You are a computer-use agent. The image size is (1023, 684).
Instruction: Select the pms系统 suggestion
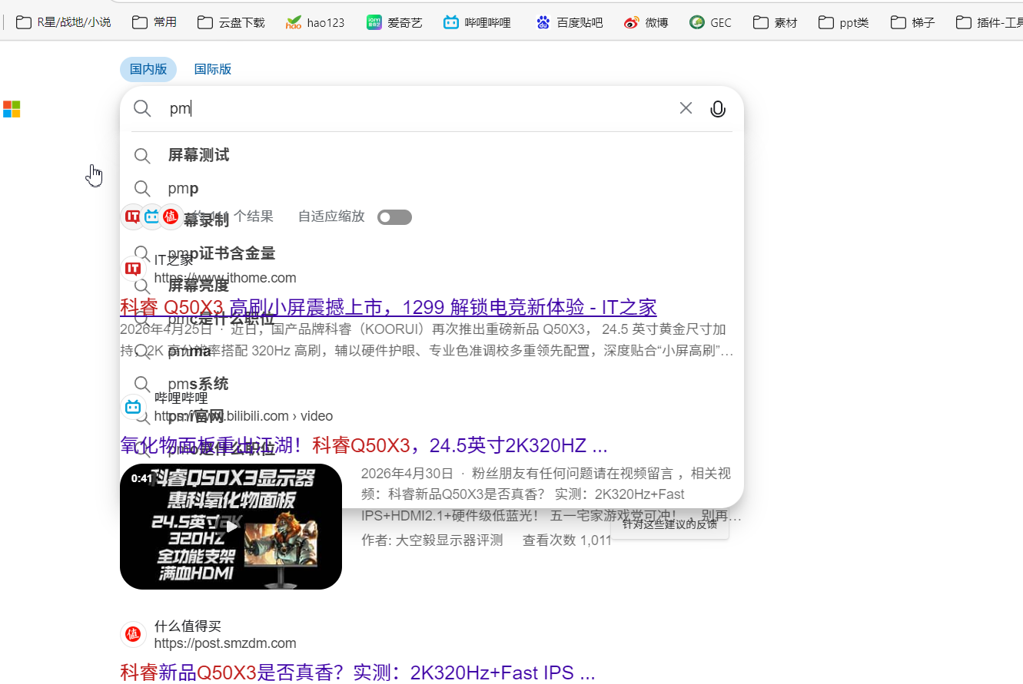(432, 384)
